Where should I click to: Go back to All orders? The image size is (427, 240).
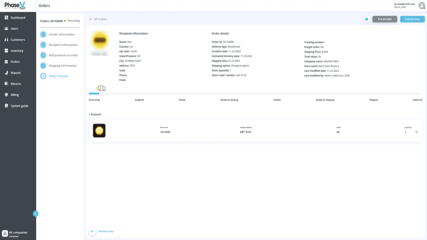click(x=98, y=19)
